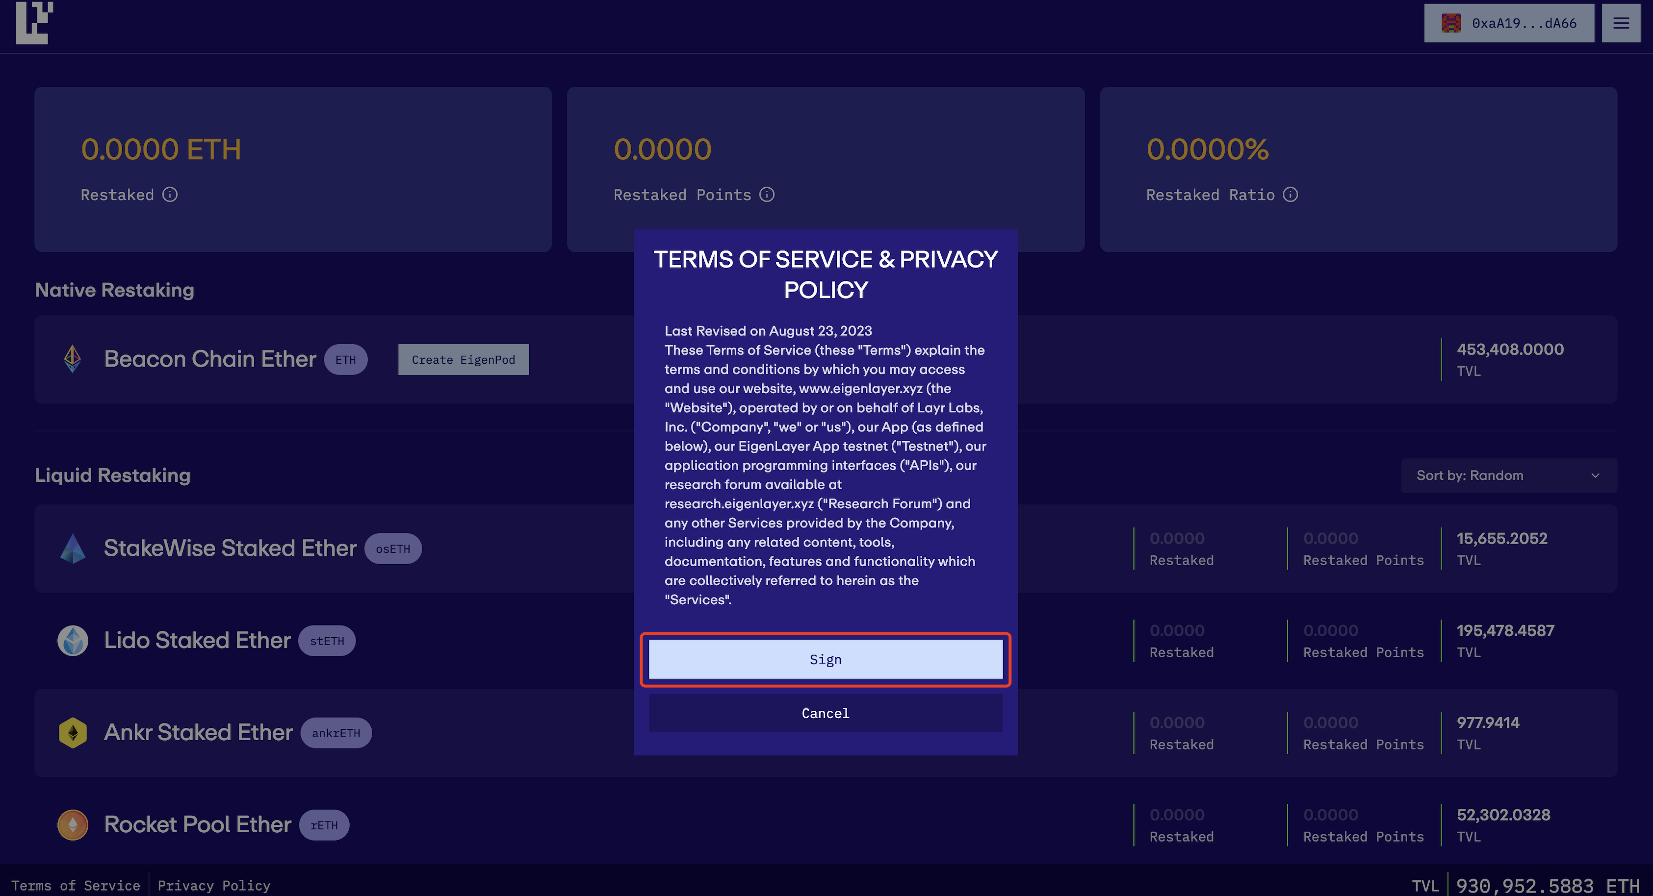Open the Privacy Policy footer link

tap(214, 885)
